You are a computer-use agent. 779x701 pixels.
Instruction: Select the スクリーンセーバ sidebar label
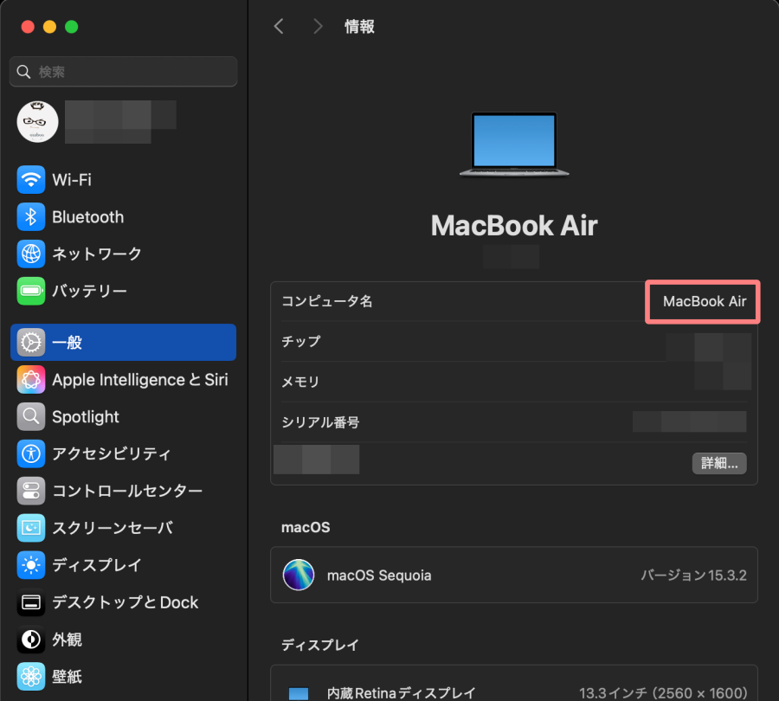(113, 528)
